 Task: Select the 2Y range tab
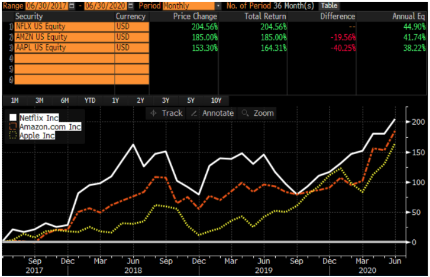(x=140, y=100)
